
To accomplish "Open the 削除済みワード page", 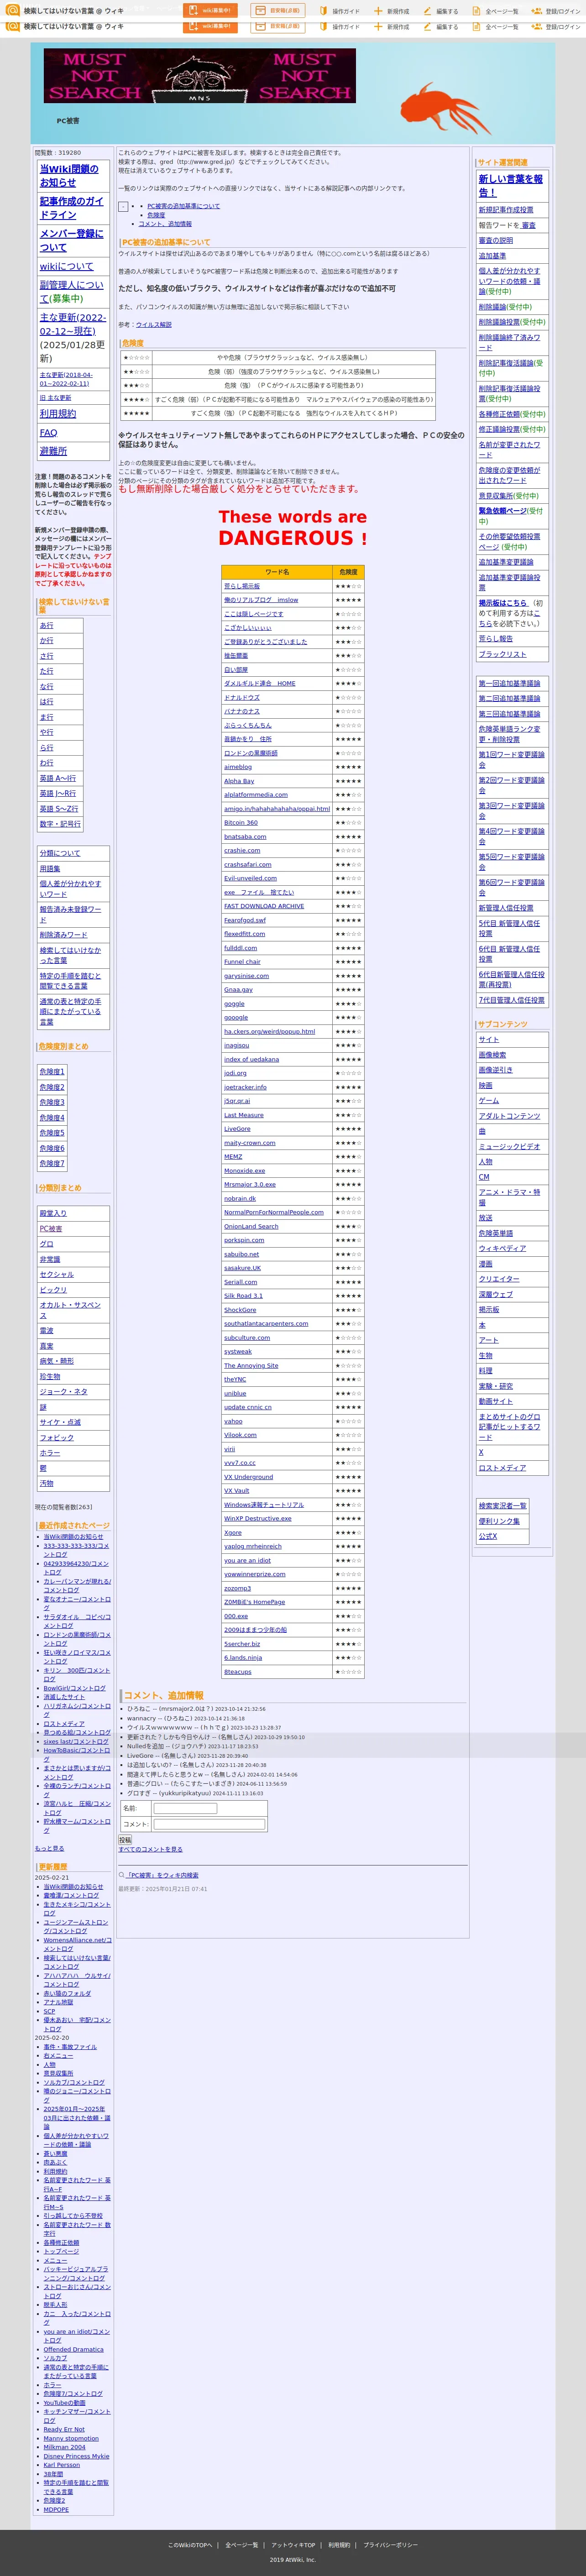I will coord(64,935).
